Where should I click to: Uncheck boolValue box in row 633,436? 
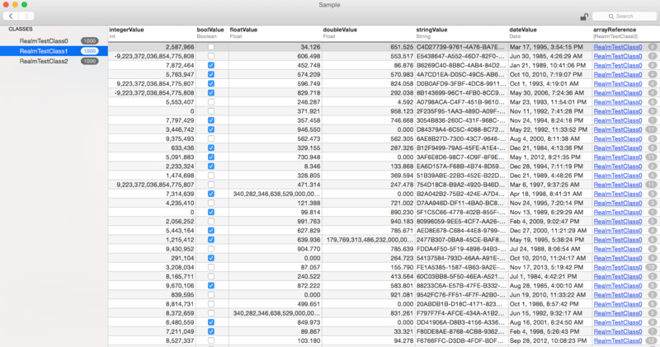point(211,148)
